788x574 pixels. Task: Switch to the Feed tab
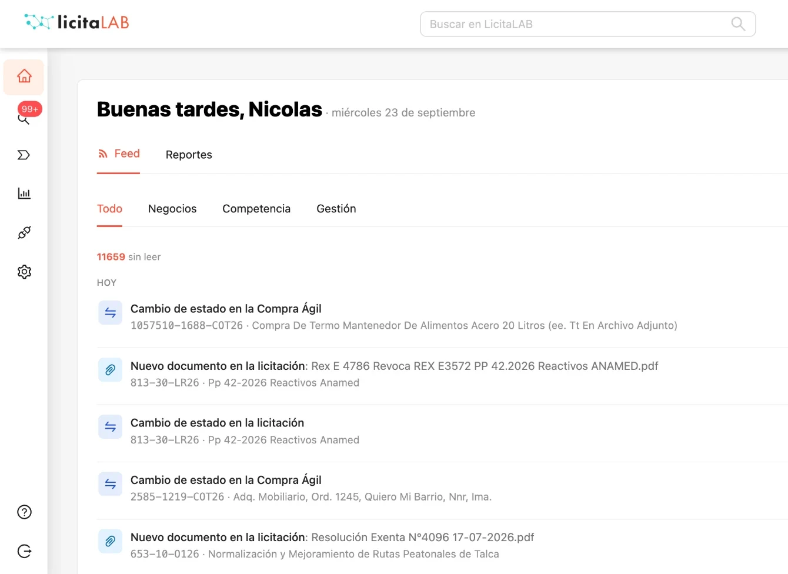118,154
